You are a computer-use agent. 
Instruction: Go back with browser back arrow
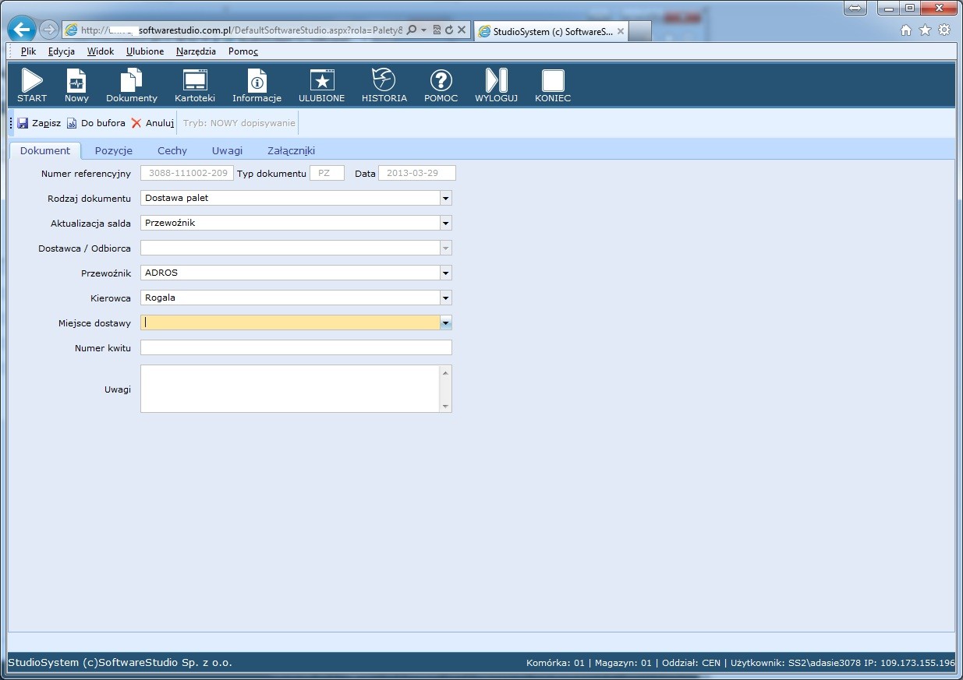pyautogui.click(x=22, y=30)
